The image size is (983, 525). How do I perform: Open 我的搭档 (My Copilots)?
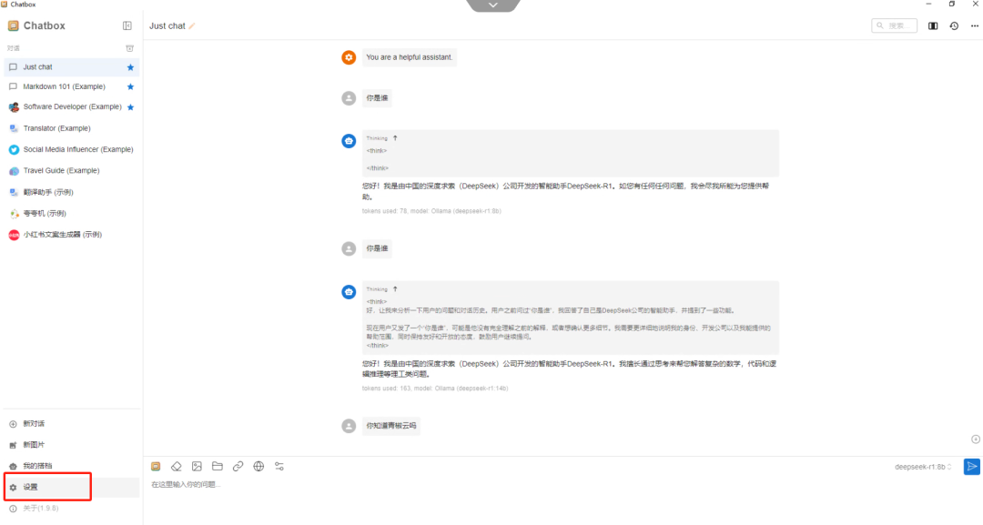72,466
